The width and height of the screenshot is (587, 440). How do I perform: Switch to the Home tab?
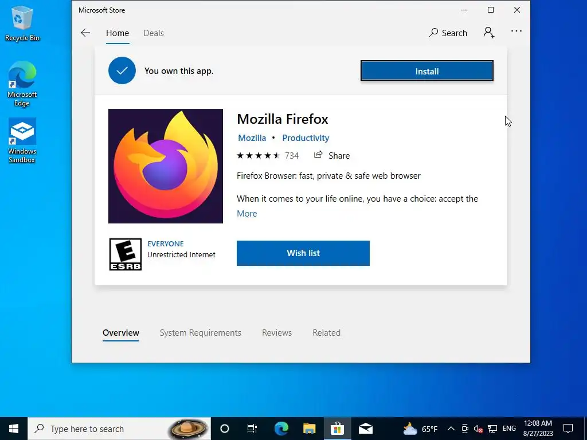point(118,33)
